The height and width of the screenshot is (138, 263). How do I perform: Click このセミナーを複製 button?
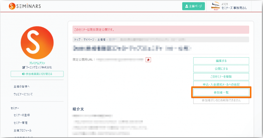pyautogui.click(x=221, y=77)
